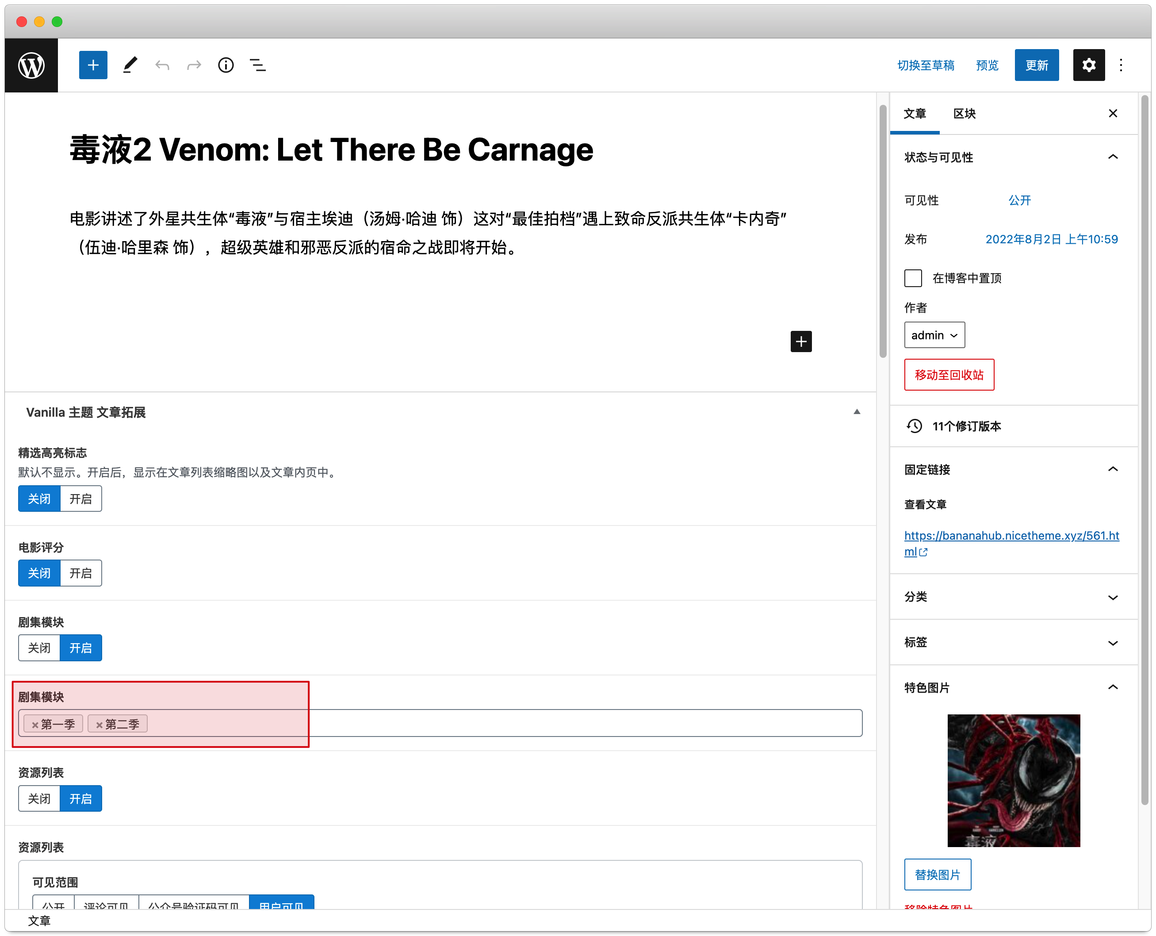Set 剧集模块 to 关闭
The height and width of the screenshot is (936, 1156).
(39, 648)
